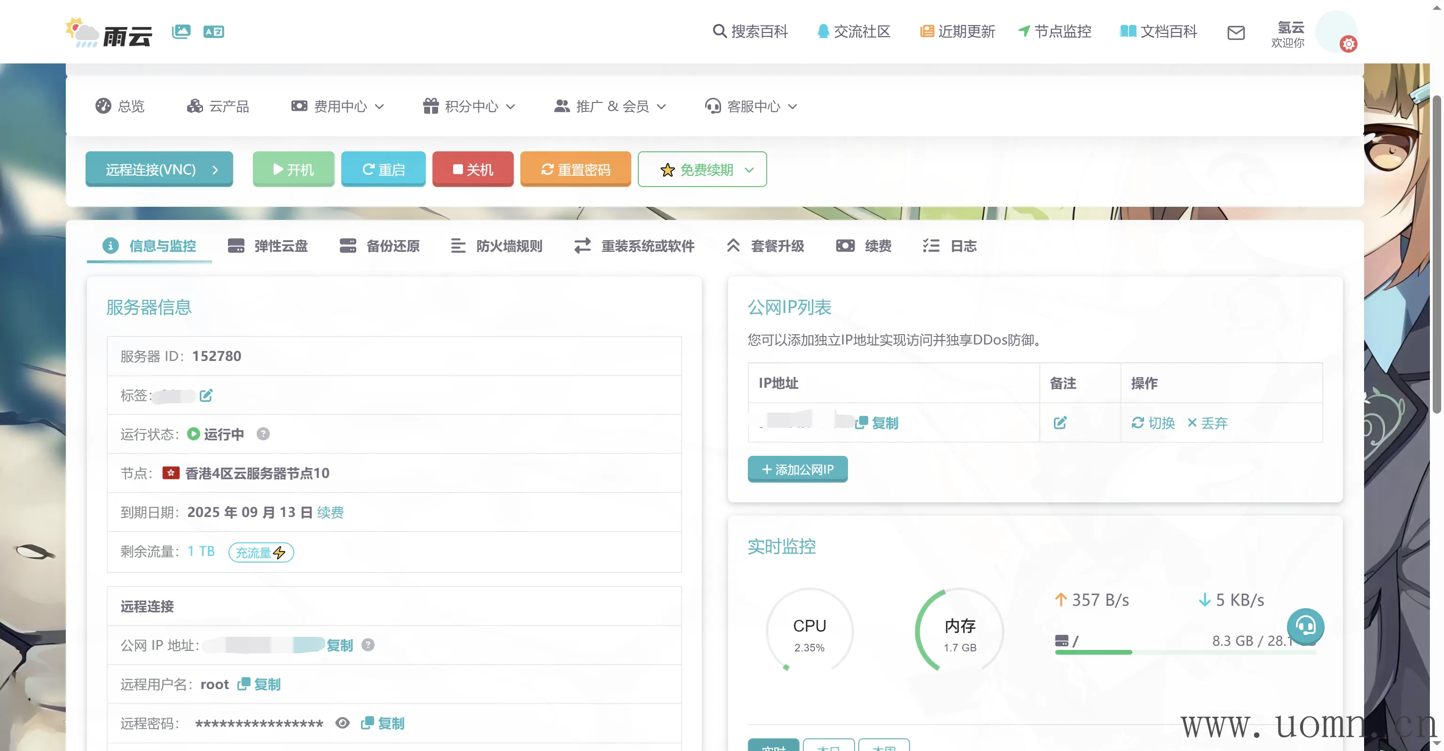This screenshot has width=1444, height=751.
Task: Click the edit remark icon in IP table
Action: 1059,423
